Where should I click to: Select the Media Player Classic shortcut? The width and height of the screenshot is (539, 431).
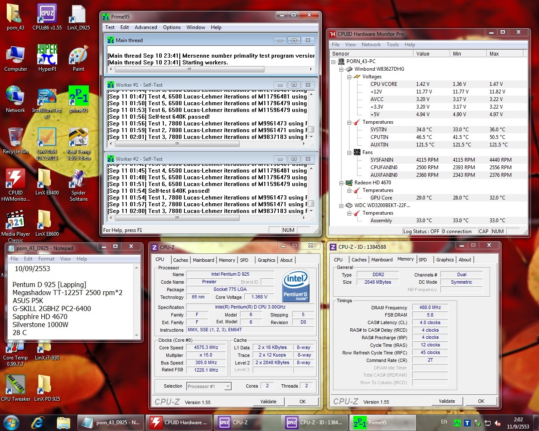[x=16, y=226]
